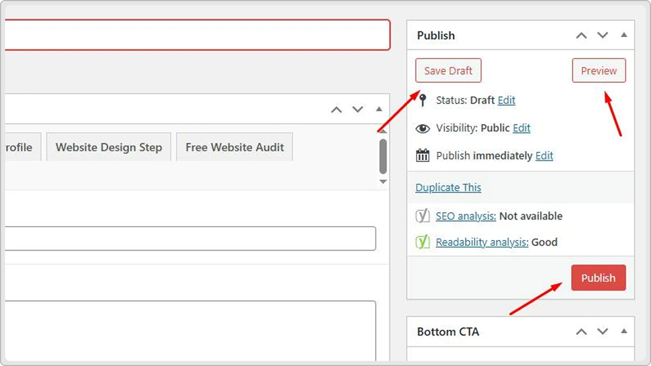Open the Duplicate This link
The image size is (651, 366).
point(448,187)
